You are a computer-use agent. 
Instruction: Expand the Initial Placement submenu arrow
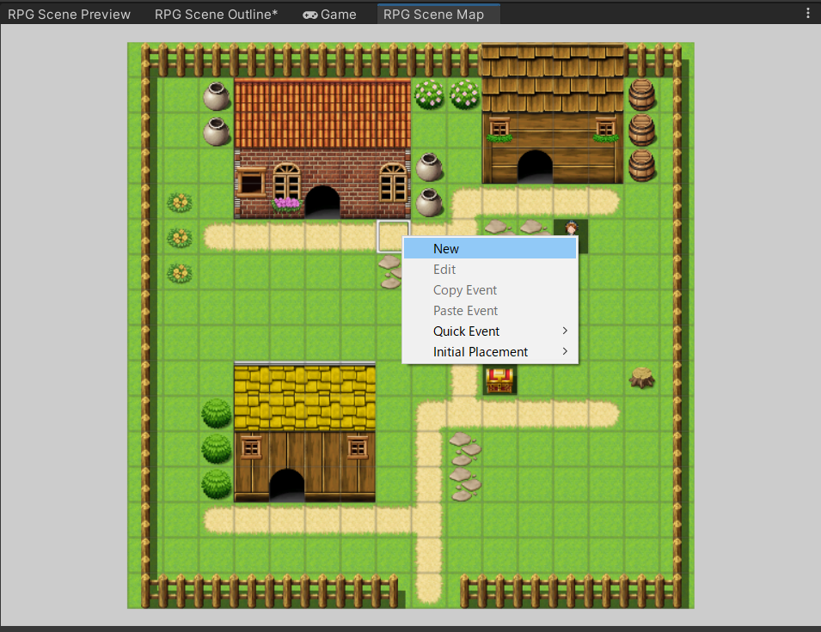click(565, 351)
